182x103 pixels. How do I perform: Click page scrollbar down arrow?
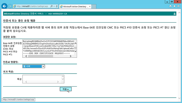tap(179, 98)
